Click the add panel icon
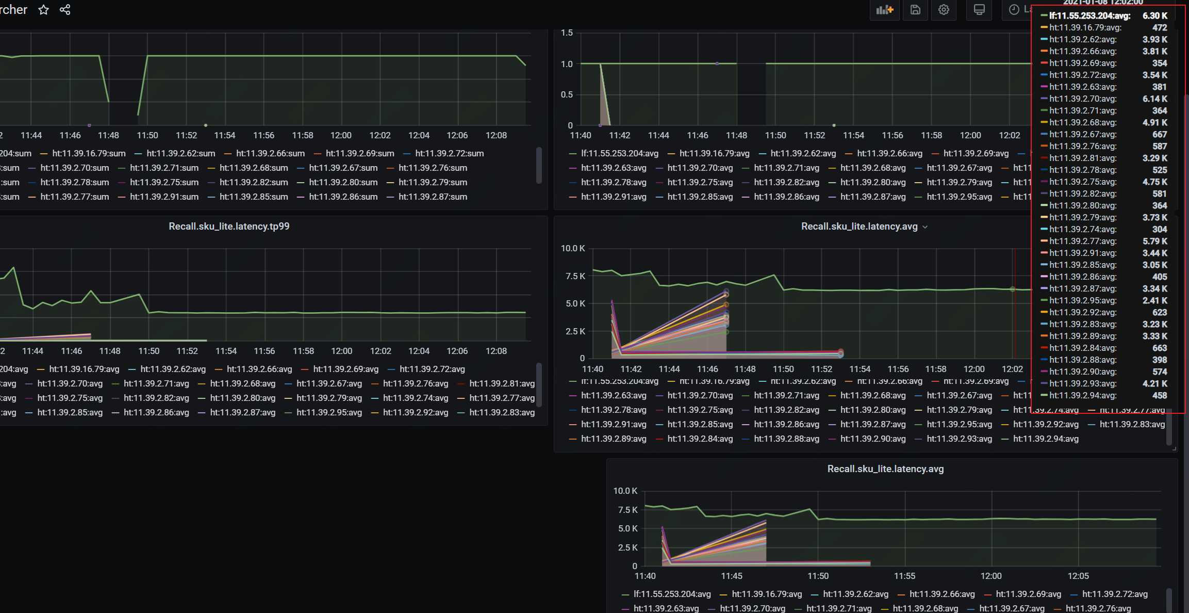1189x613 pixels. coord(884,9)
